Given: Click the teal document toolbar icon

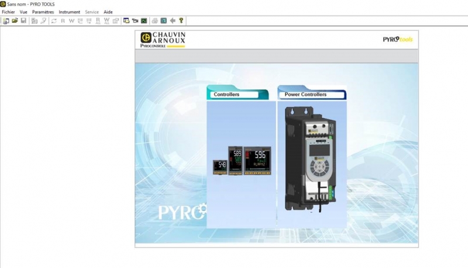Looking at the screenshot, I should (x=164, y=21).
